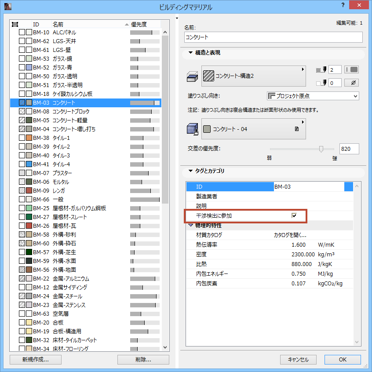Sort by the ID column header
The image size is (372, 372).
coord(41,24)
